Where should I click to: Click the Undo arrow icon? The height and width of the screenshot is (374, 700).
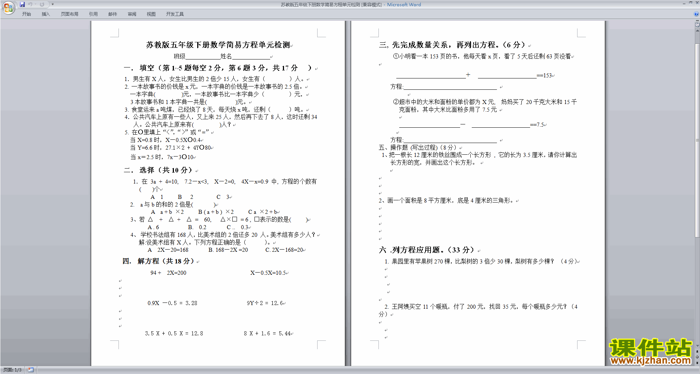point(30,4)
